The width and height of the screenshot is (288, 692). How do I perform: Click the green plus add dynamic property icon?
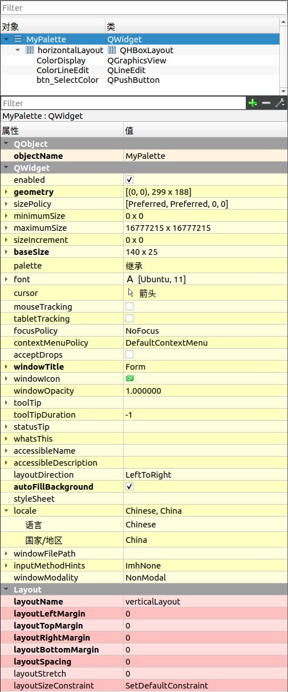[253, 103]
